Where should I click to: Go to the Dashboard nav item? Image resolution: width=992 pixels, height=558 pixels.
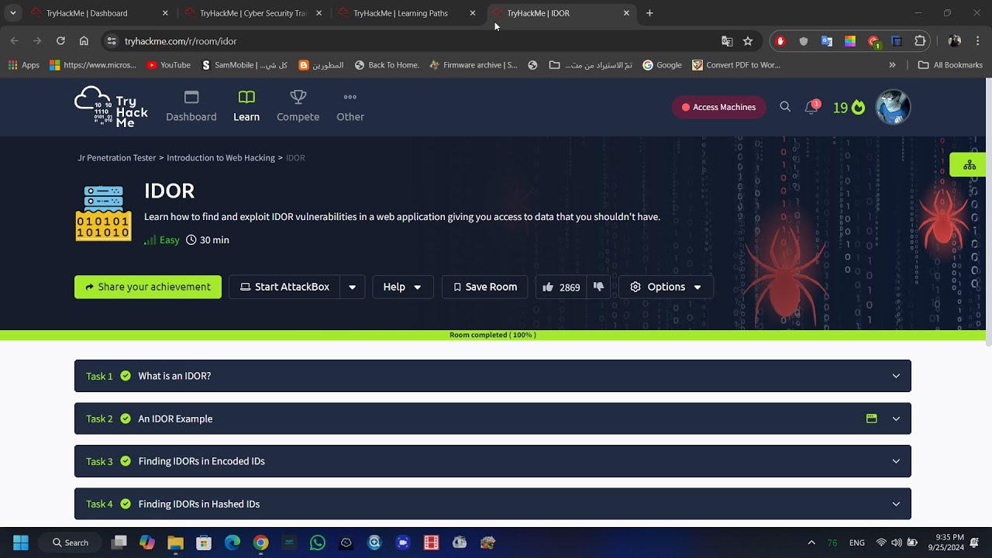coord(191,107)
